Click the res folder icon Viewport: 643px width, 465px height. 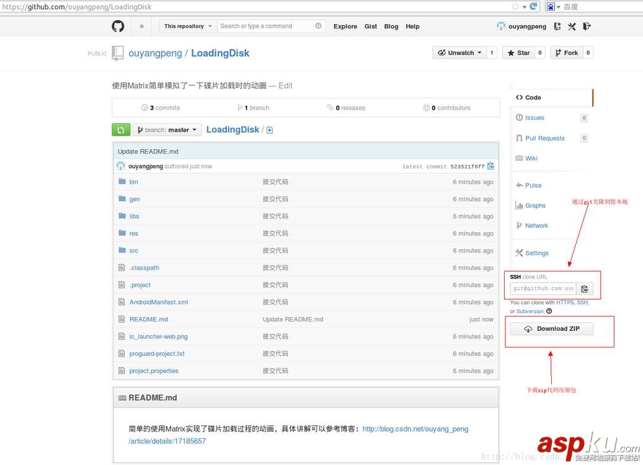[122, 233]
